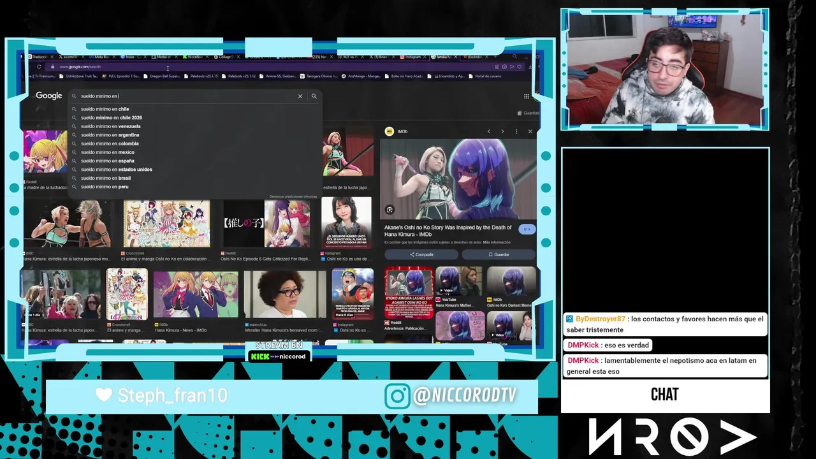Click the Guardar button in the preview
Image resolution: width=816 pixels, height=459 pixels.
point(499,254)
